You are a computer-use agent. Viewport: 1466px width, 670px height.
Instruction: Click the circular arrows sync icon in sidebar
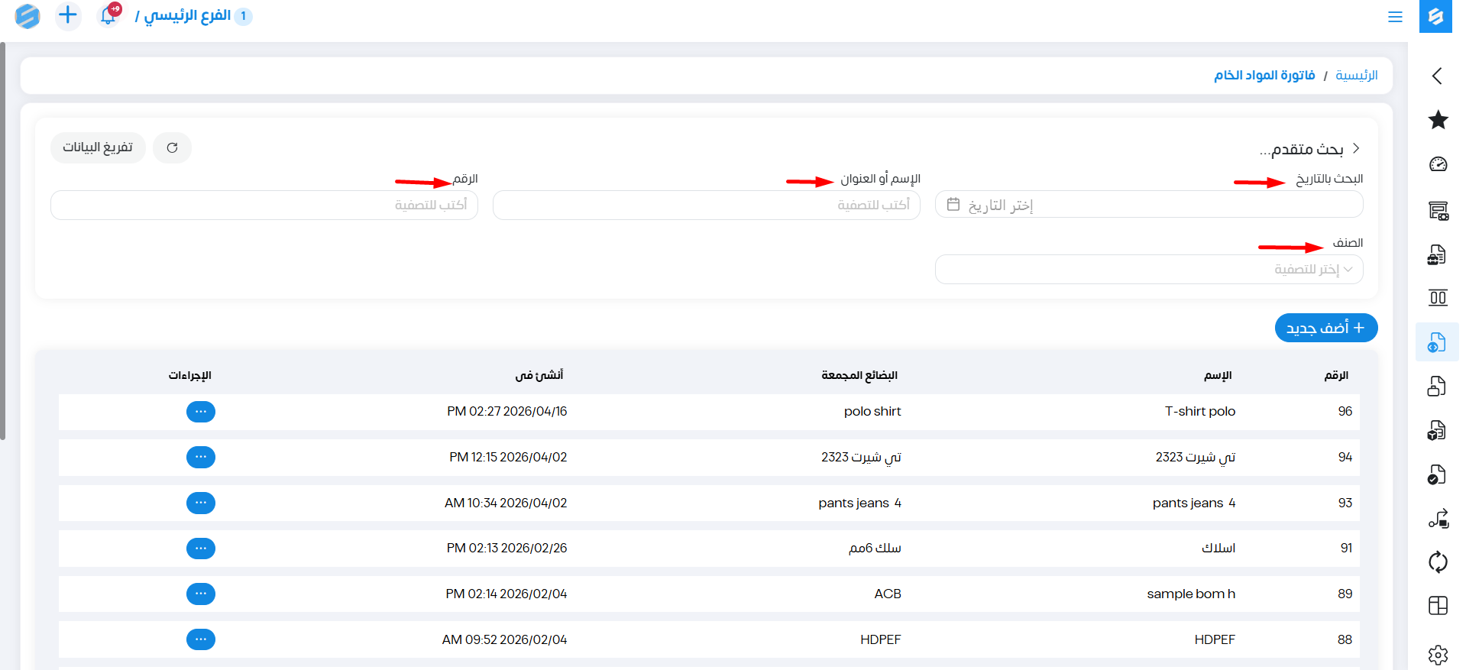pyautogui.click(x=1438, y=562)
